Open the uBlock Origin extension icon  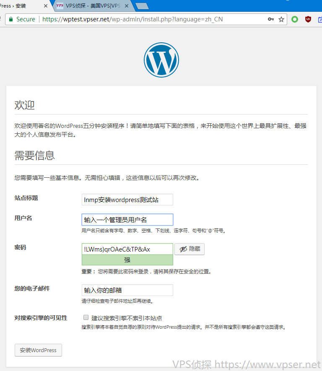click(x=308, y=19)
